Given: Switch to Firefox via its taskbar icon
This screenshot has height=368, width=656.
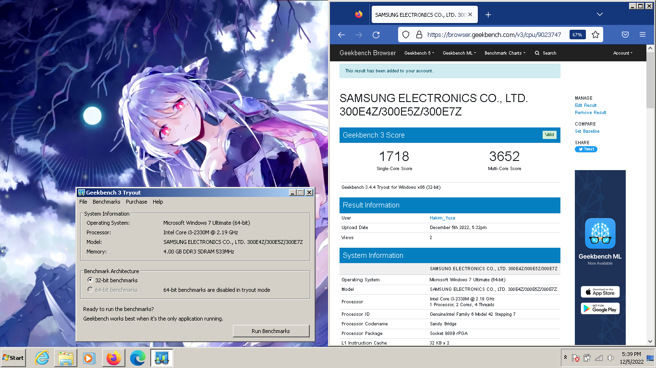Looking at the screenshot, I should (114, 358).
